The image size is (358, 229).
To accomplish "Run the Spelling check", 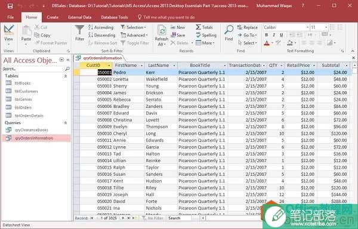I will click(x=206, y=35).
